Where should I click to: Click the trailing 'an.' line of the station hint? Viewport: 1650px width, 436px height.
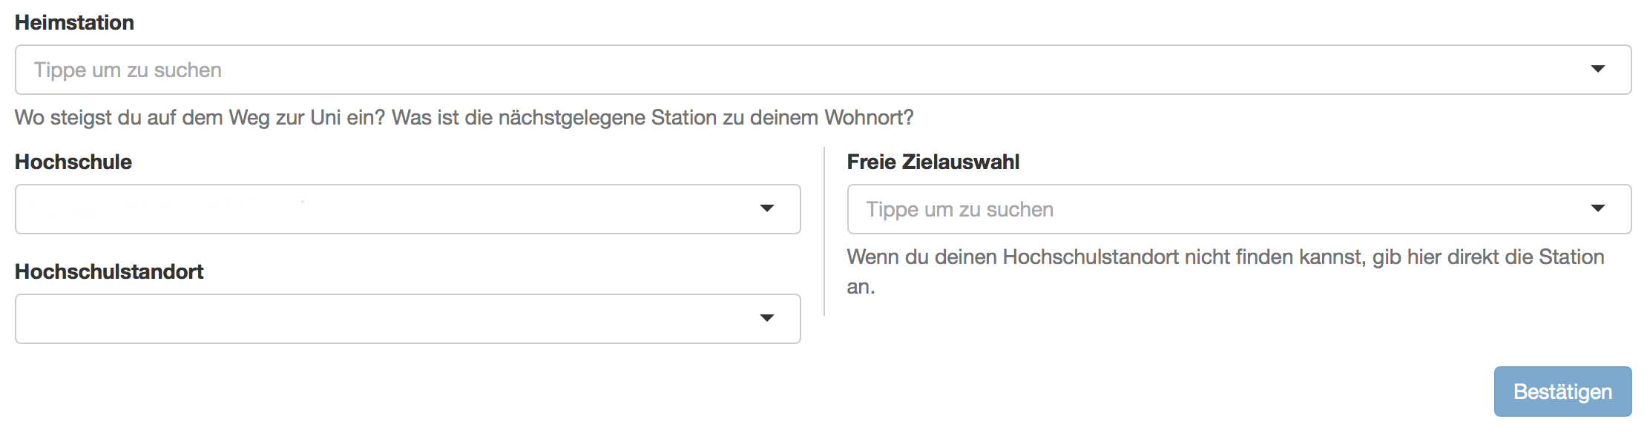861,287
